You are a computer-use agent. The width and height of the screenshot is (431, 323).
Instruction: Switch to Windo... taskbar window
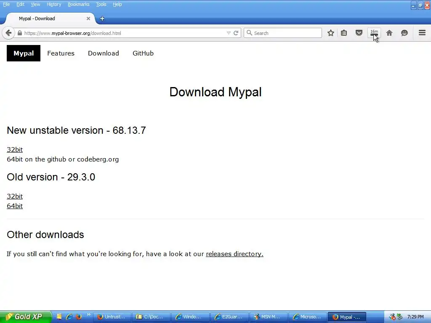pos(190,317)
